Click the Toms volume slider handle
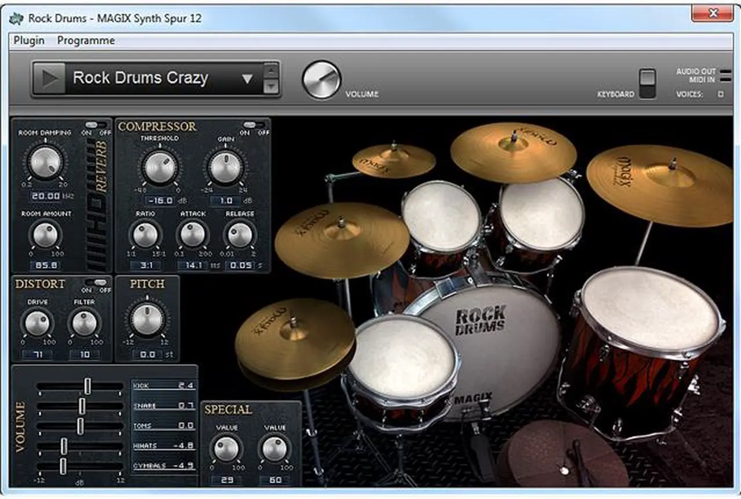This screenshot has height=499, width=741. [80, 426]
